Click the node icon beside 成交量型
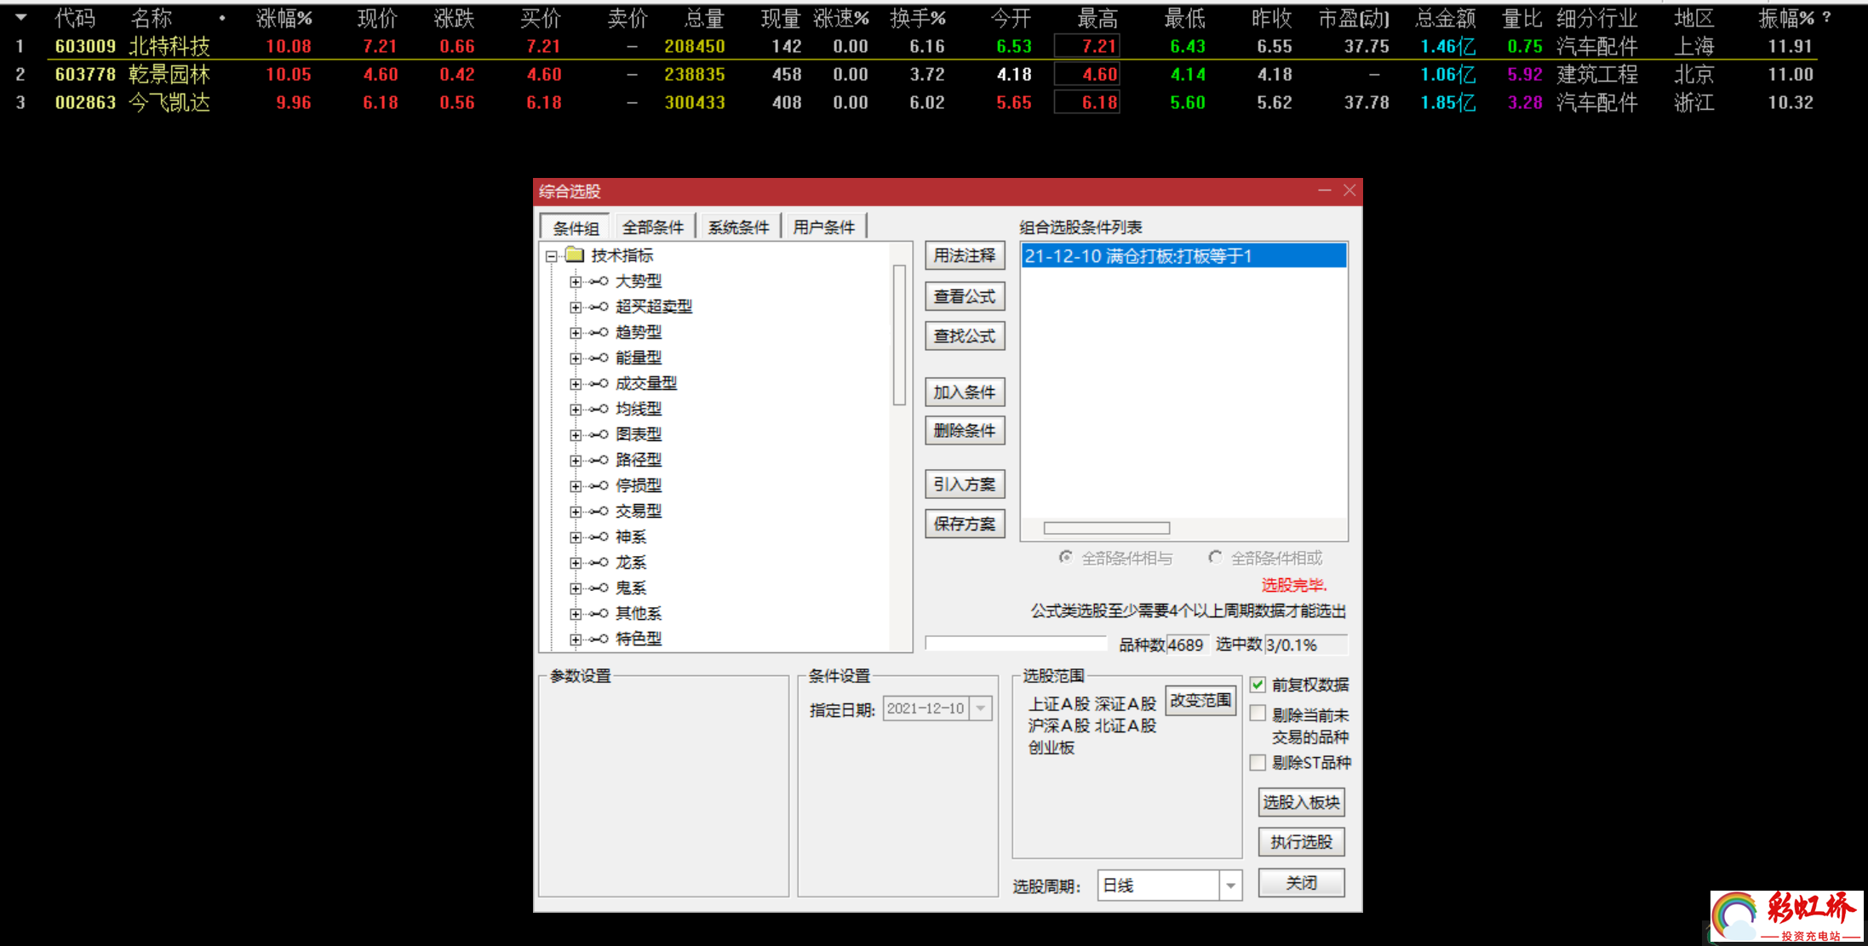The width and height of the screenshot is (1868, 946). [x=599, y=383]
